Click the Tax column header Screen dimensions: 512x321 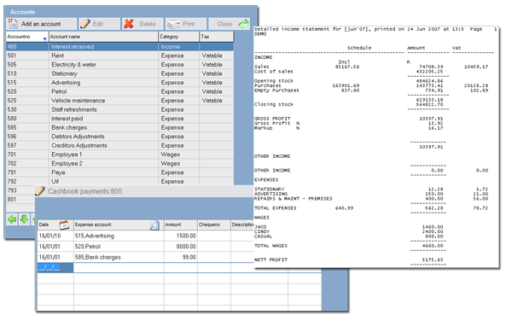217,37
